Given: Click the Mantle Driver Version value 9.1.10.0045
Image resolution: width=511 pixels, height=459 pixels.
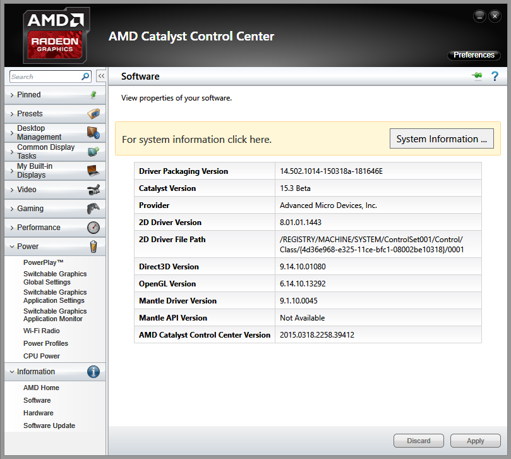Looking at the screenshot, I should [299, 301].
